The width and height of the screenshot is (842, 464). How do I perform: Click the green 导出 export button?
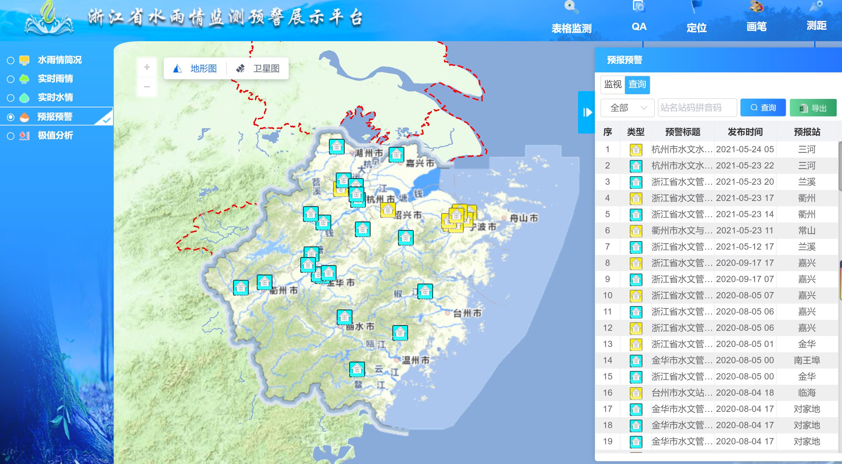[x=813, y=108]
